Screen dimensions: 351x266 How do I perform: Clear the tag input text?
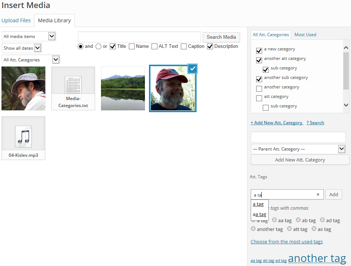tap(318, 194)
